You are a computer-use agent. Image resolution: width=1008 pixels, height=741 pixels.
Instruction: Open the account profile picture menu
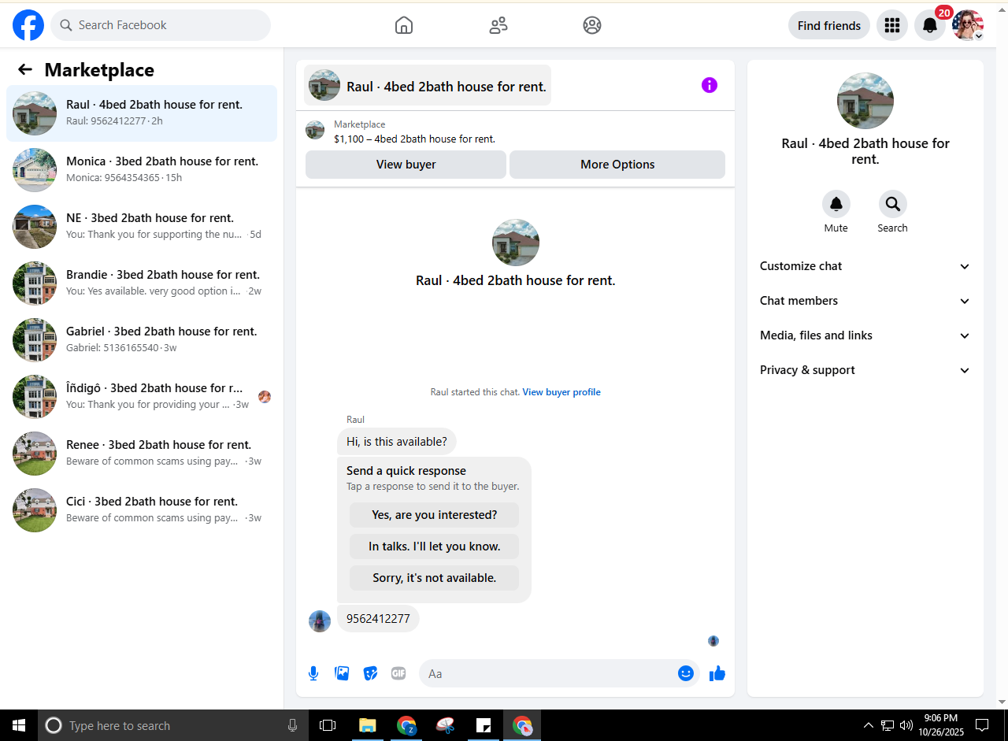(968, 25)
